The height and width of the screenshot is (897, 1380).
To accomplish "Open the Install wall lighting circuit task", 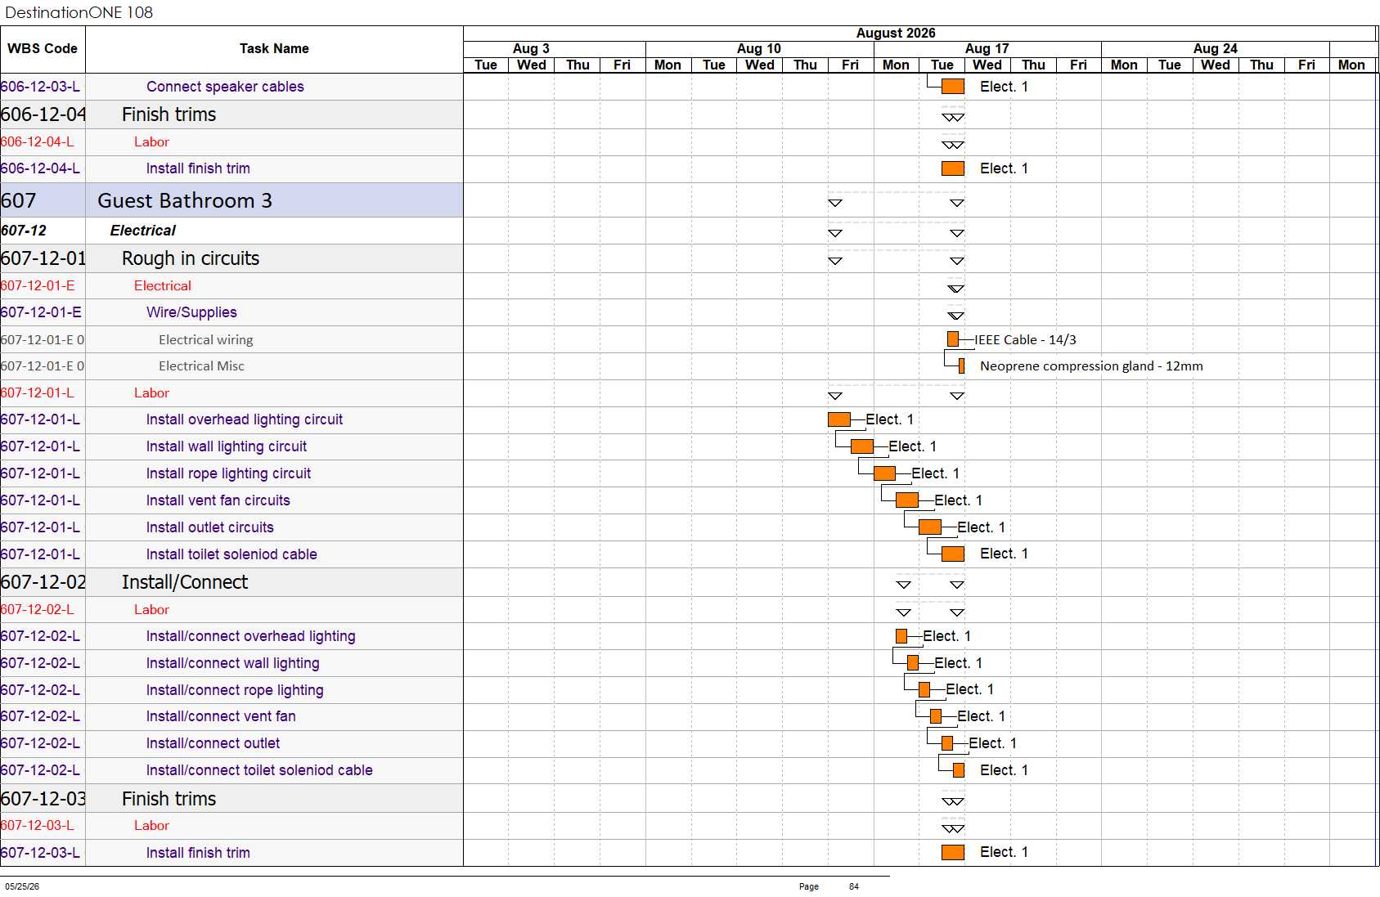I will (227, 446).
